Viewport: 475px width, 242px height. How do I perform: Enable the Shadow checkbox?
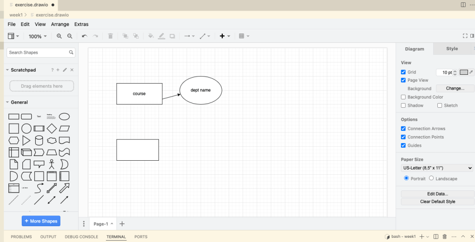click(403, 105)
